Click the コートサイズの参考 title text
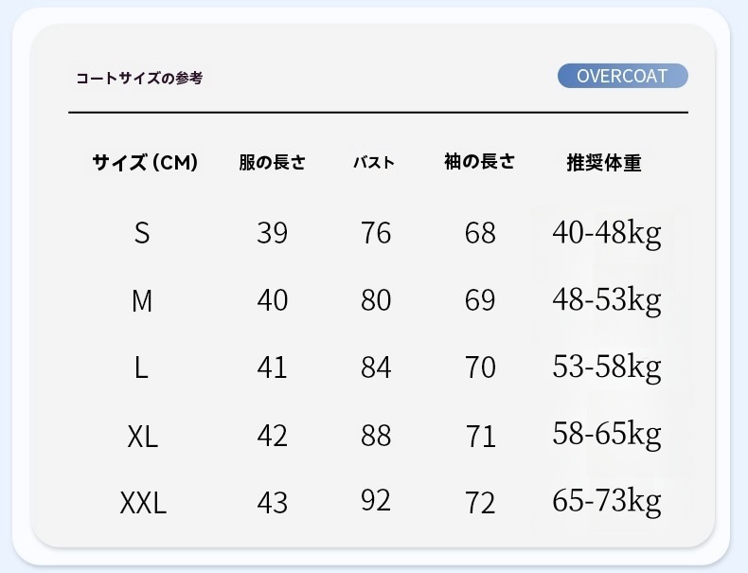This screenshot has width=748, height=573. 139,78
